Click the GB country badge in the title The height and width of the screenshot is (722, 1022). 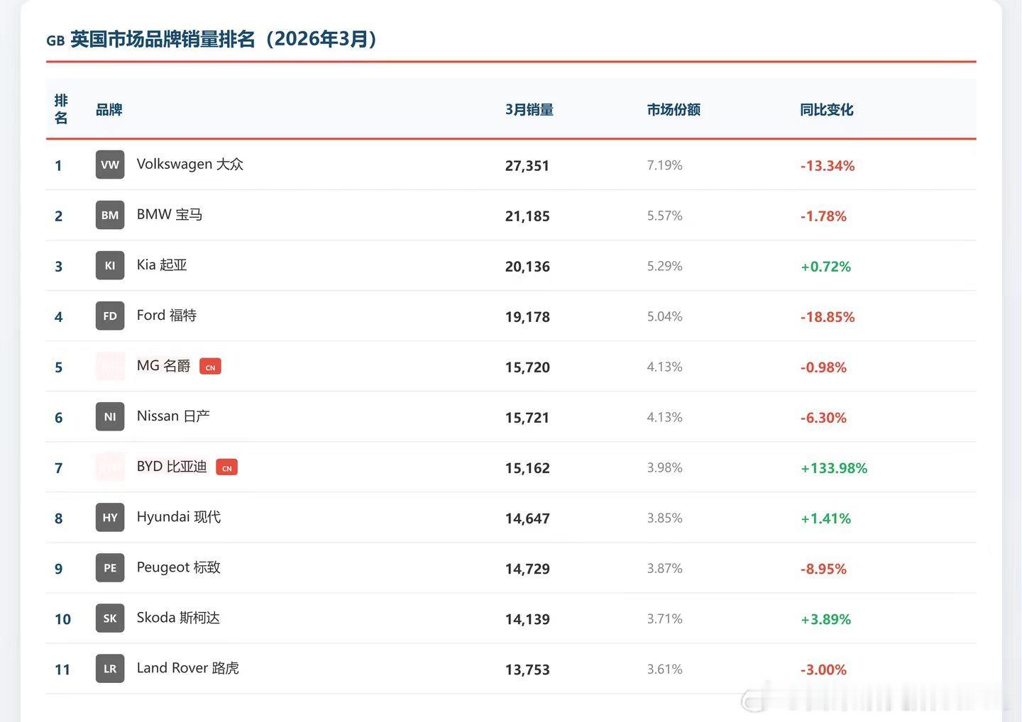coord(55,40)
